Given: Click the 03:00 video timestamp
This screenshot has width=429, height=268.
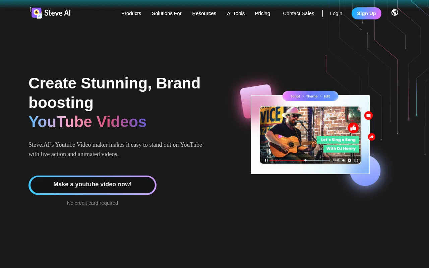Looking at the screenshot, I should click(x=336, y=160).
